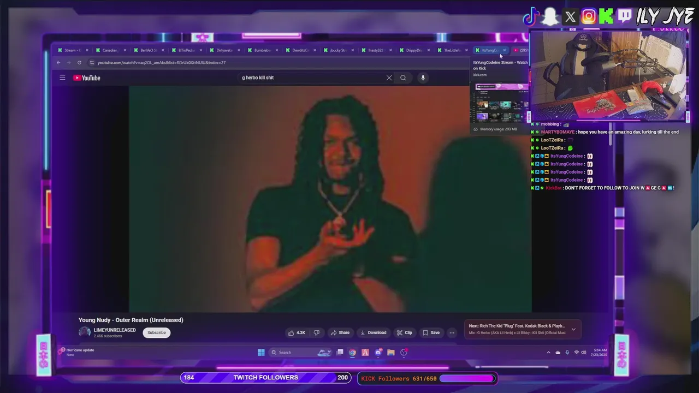Go forward in the browser
Viewport: 699px width, 393px height.
click(x=69, y=62)
